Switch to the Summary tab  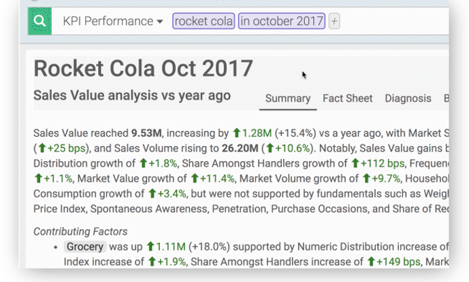pyautogui.click(x=287, y=99)
